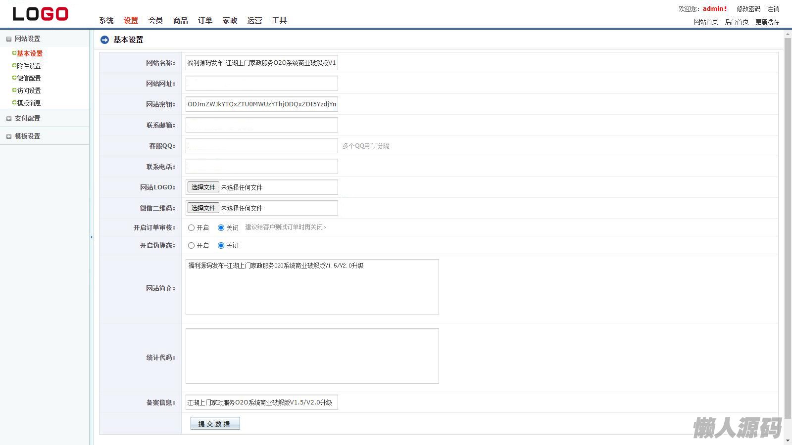Open the 会员 top menu
The height and width of the screenshot is (445, 792).
click(x=155, y=20)
